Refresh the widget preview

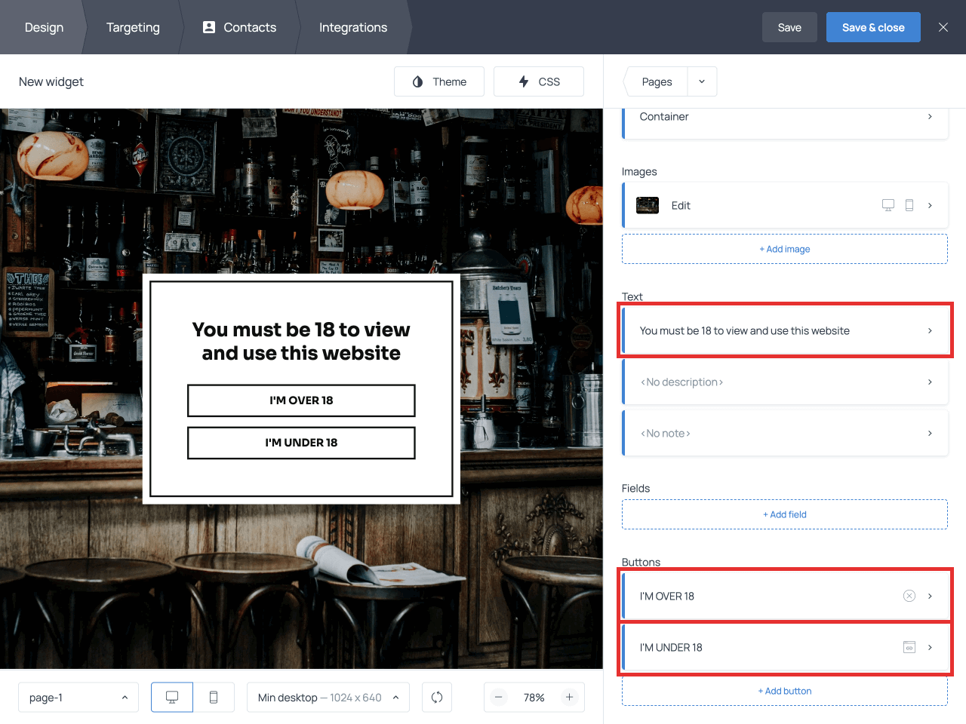tap(437, 697)
